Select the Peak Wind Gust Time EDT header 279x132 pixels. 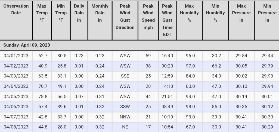167,20
